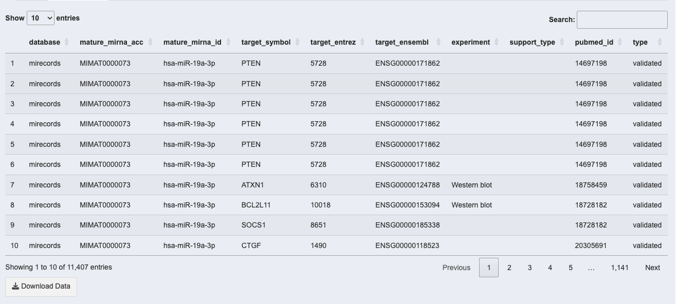Image resolution: width=676 pixels, height=304 pixels.
Task: Click the BCL2L11 target symbol cell
Action: pyautogui.click(x=256, y=205)
